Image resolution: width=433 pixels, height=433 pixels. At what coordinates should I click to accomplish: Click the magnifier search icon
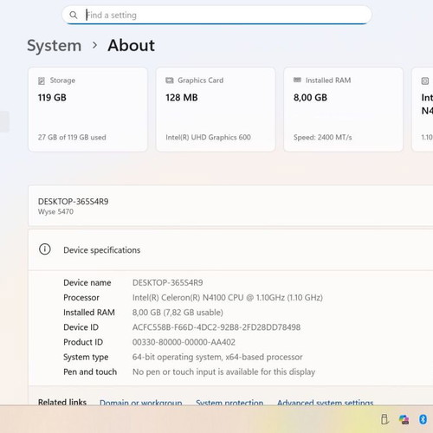tap(74, 15)
